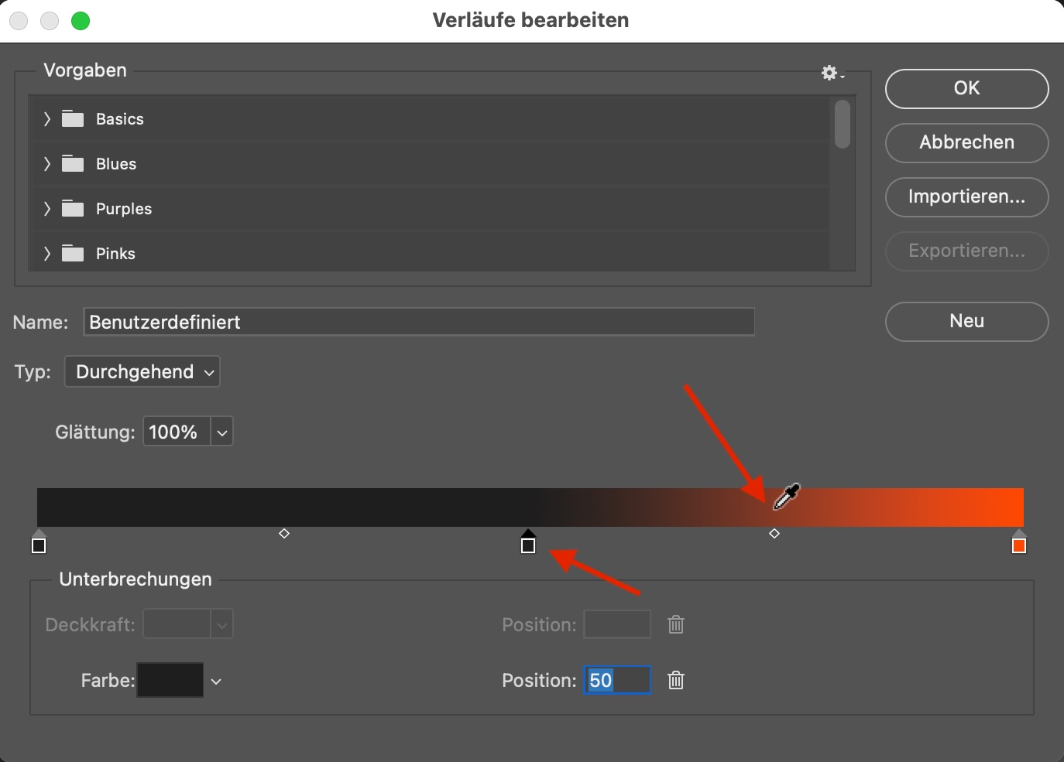Click the Purples folder icon
Image resolution: width=1064 pixels, height=762 pixels.
coord(73,208)
